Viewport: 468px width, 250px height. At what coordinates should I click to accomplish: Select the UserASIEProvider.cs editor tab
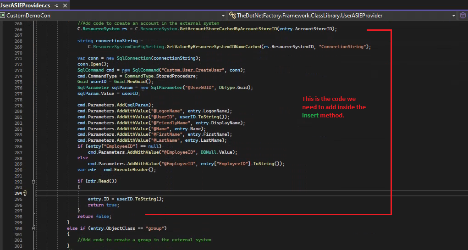25,6
